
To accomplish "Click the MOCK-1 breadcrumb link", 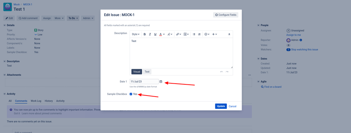I will (28, 5).
